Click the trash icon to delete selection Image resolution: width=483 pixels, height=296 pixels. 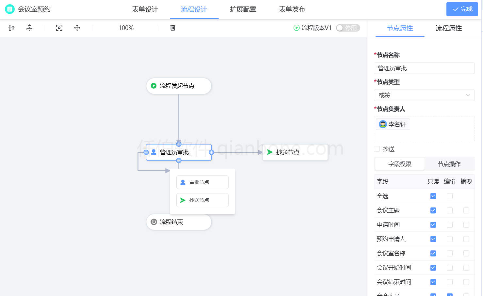point(172,28)
